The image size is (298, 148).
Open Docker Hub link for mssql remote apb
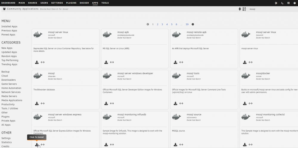click(181, 62)
